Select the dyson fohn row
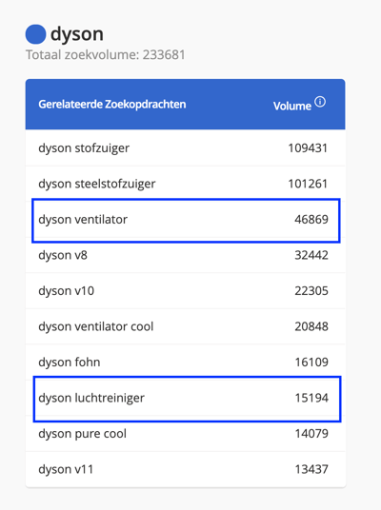 pyautogui.click(x=186, y=362)
